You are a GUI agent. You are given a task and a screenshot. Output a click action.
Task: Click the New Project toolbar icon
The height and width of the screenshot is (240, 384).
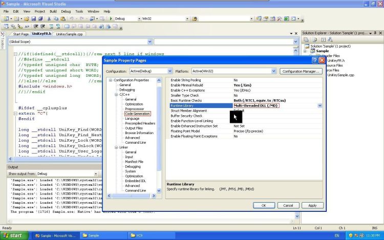(6, 18)
